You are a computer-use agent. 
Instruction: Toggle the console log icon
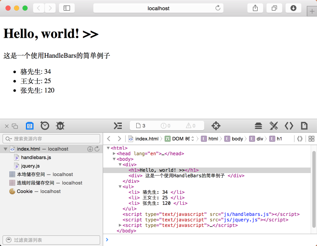pos(118,126)
